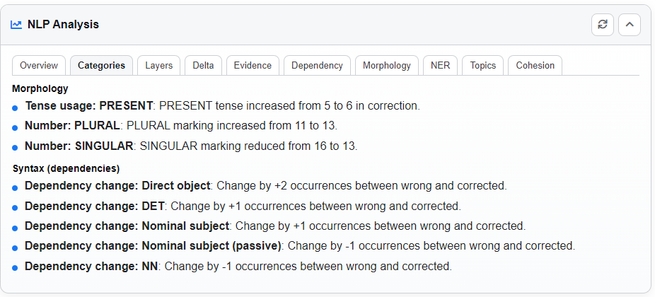Show the Evidence tab
Viewport: 655px width, 297px height.
pyautogui.click(x=253, y=65)
